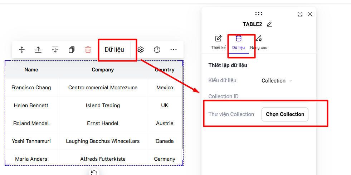The width and height of the screenshot is (351, 175).
Task: Grab the panel six-dot drag handle
Action: pos(259,14)
